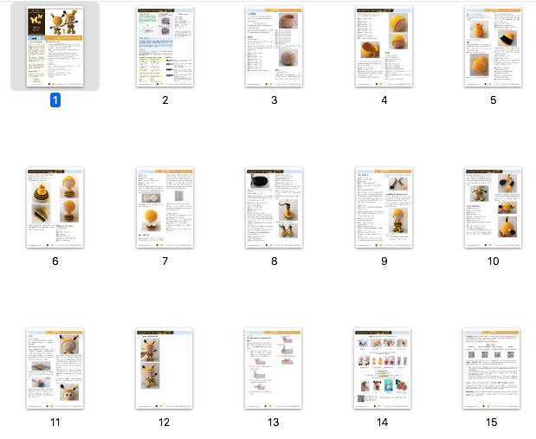
Task: Click the highlighted blue page number 1 badge
Action: pos(55,100)
